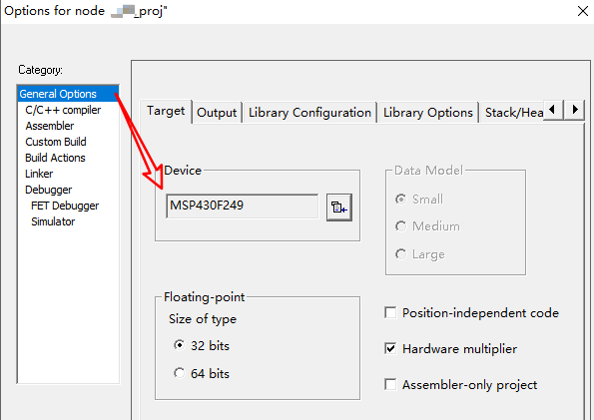The image size is (594, 420).
Task: Enable Assembler-only project checkbox
Action: [460, 385]
